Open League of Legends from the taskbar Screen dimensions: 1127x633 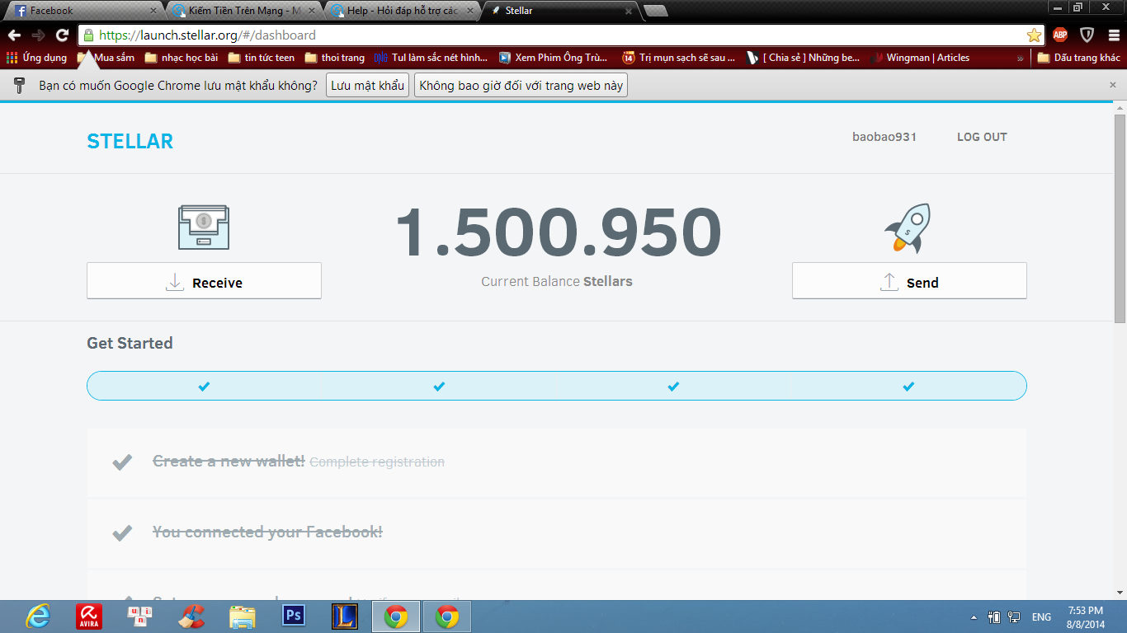pos(344,617)
